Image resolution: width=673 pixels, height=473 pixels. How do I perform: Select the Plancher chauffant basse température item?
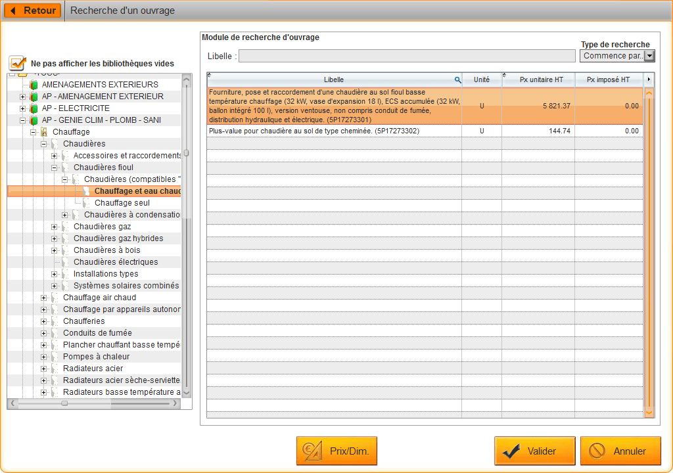point(122,345)
